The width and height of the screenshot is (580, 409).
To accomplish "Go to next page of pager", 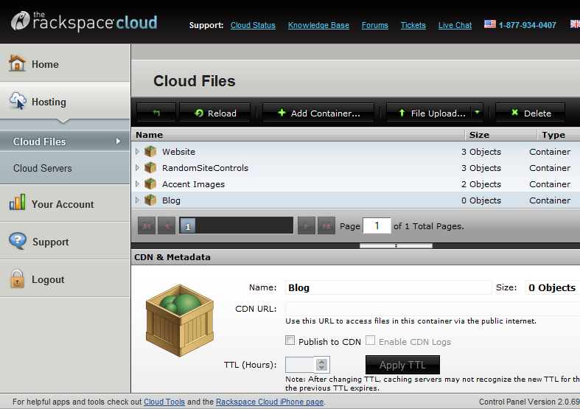I will [307, 226].
